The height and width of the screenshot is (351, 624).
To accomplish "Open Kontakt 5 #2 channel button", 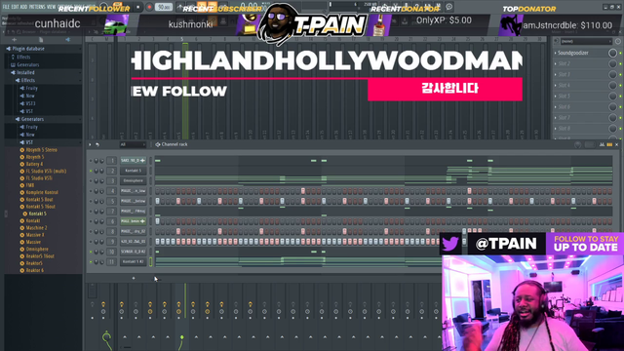I will [x=133, y=262].
